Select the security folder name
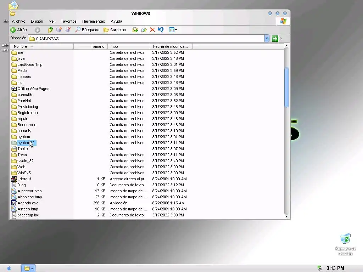The width and height of the screenshot is (363, 272). [x=24, y=131]
